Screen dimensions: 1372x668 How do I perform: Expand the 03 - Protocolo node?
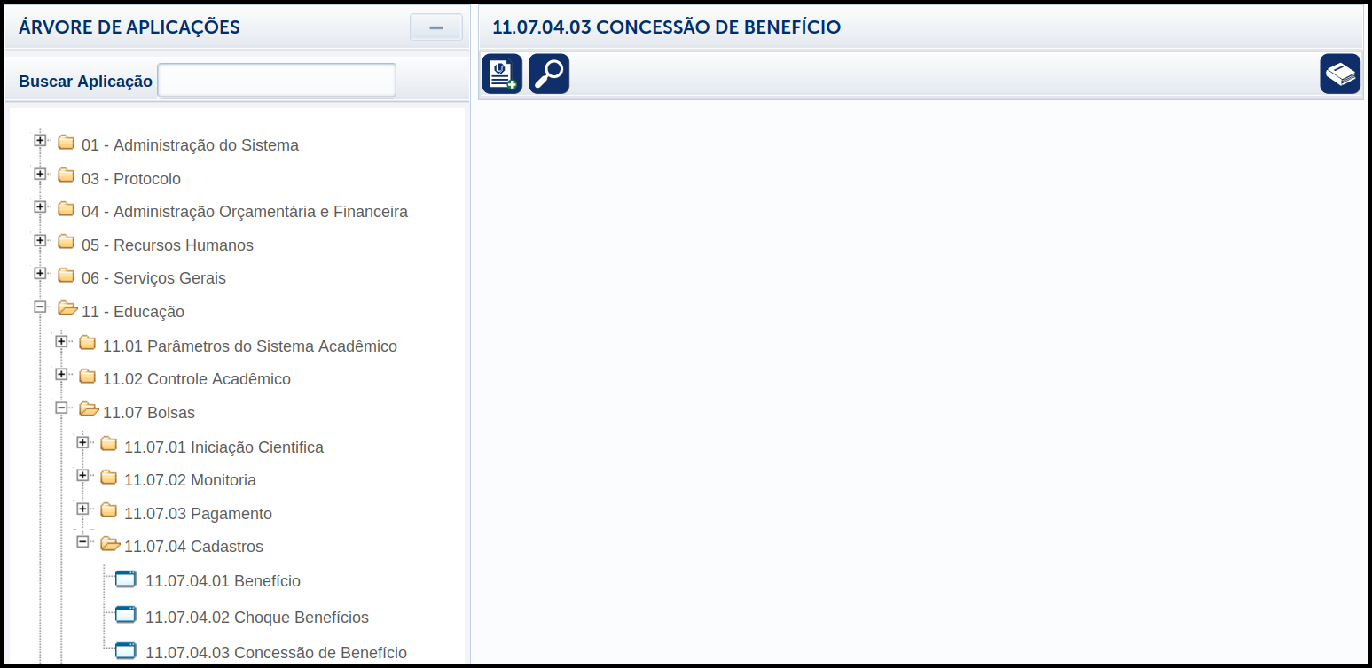click(x=40, y=174)
